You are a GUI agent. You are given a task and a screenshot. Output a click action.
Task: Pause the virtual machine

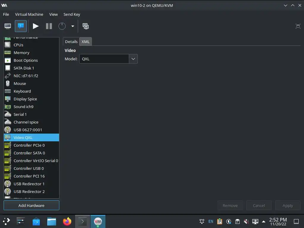pyautogui.click(x=49, y=26)
